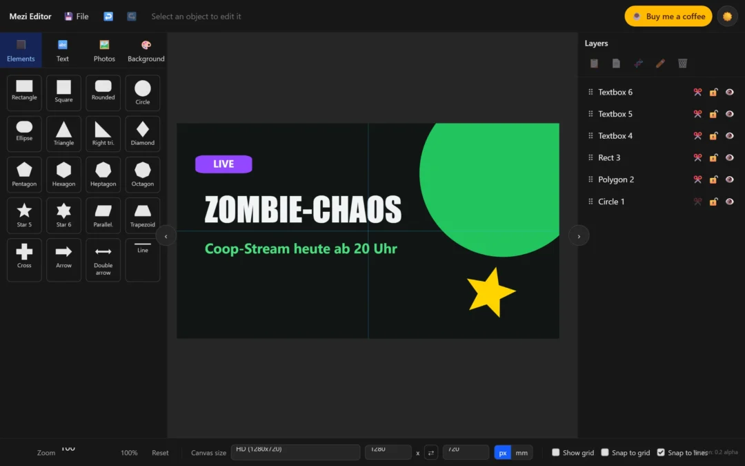Disable the Snap to lines checkbox
This screenshot has height=466, width=745.
(x=661, y=452)
